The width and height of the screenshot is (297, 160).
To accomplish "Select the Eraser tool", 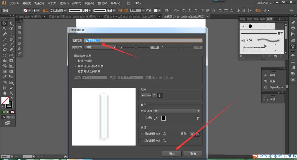I will (11, 50).
